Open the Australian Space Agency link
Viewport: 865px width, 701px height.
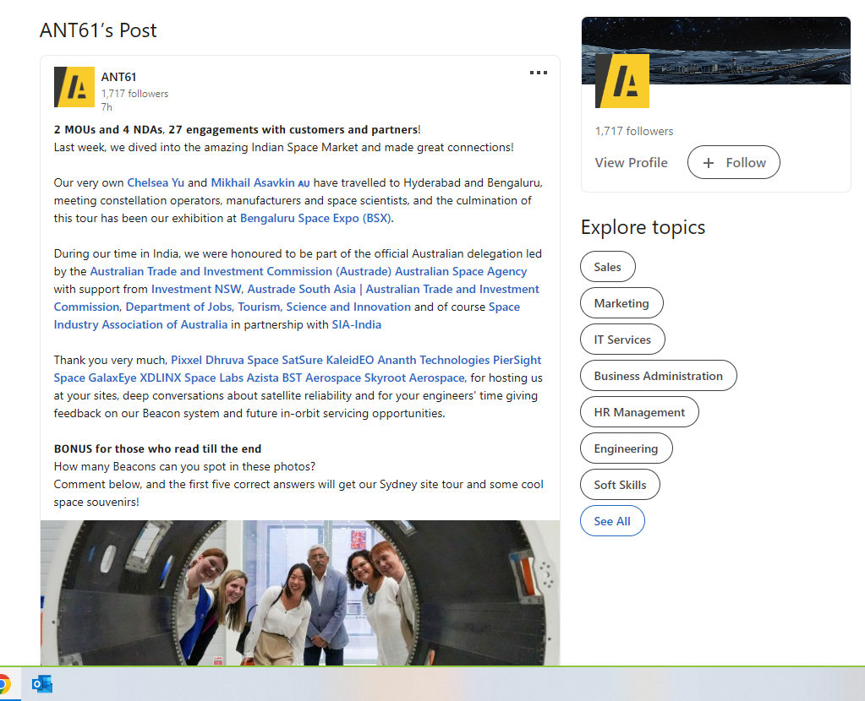point(461,272)
